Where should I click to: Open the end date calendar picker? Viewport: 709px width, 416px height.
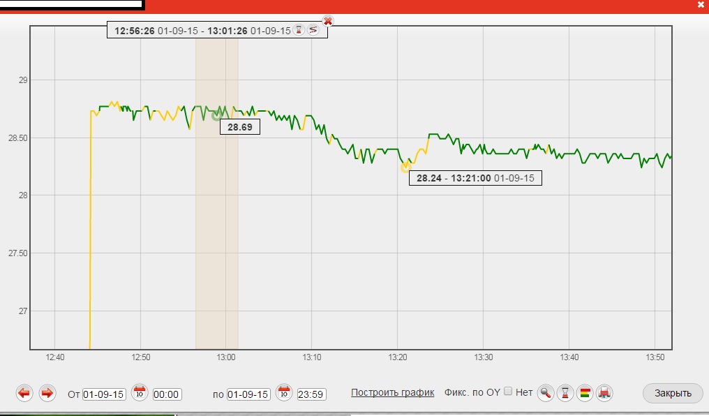pyautogui.click(x=284, y=393)
